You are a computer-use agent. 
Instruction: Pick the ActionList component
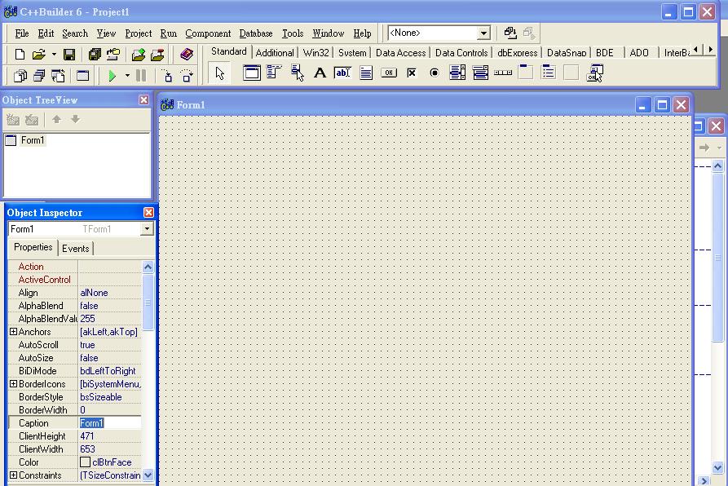(594, 73)
